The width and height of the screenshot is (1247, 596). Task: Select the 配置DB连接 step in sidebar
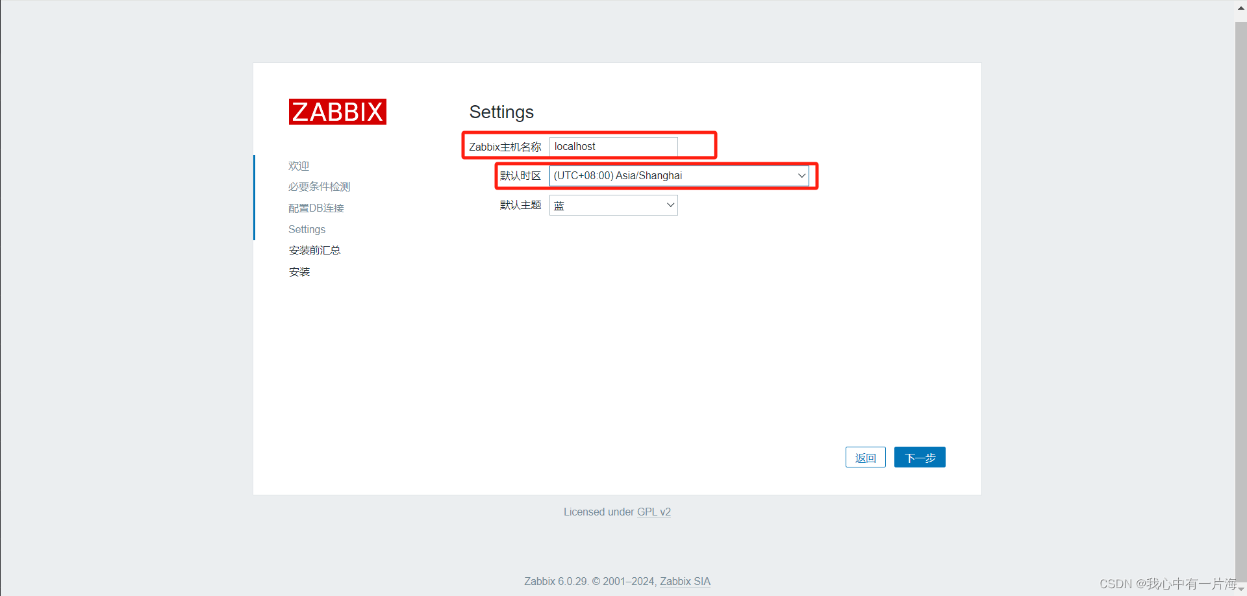[x=316, y=208]
